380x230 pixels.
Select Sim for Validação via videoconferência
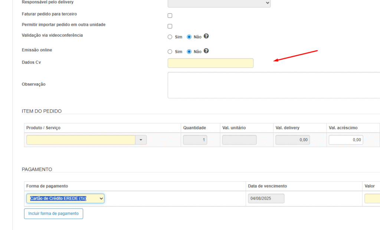coord(170,37)
